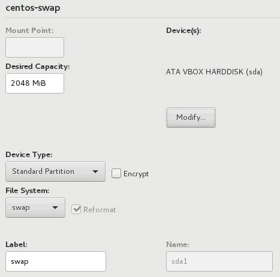Click the Device(s): label

coord(183,31)
